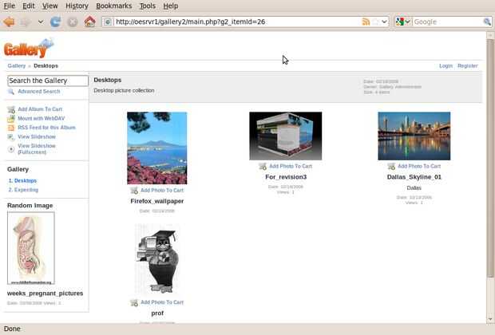Viewport: 495px width, 335px height.
Task: Click the Advanced Search magnifier icon
Action: [11, 92]
